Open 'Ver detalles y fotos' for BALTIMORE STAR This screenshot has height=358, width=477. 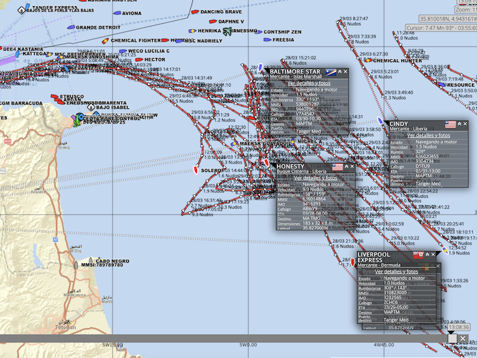click(309, 83)
